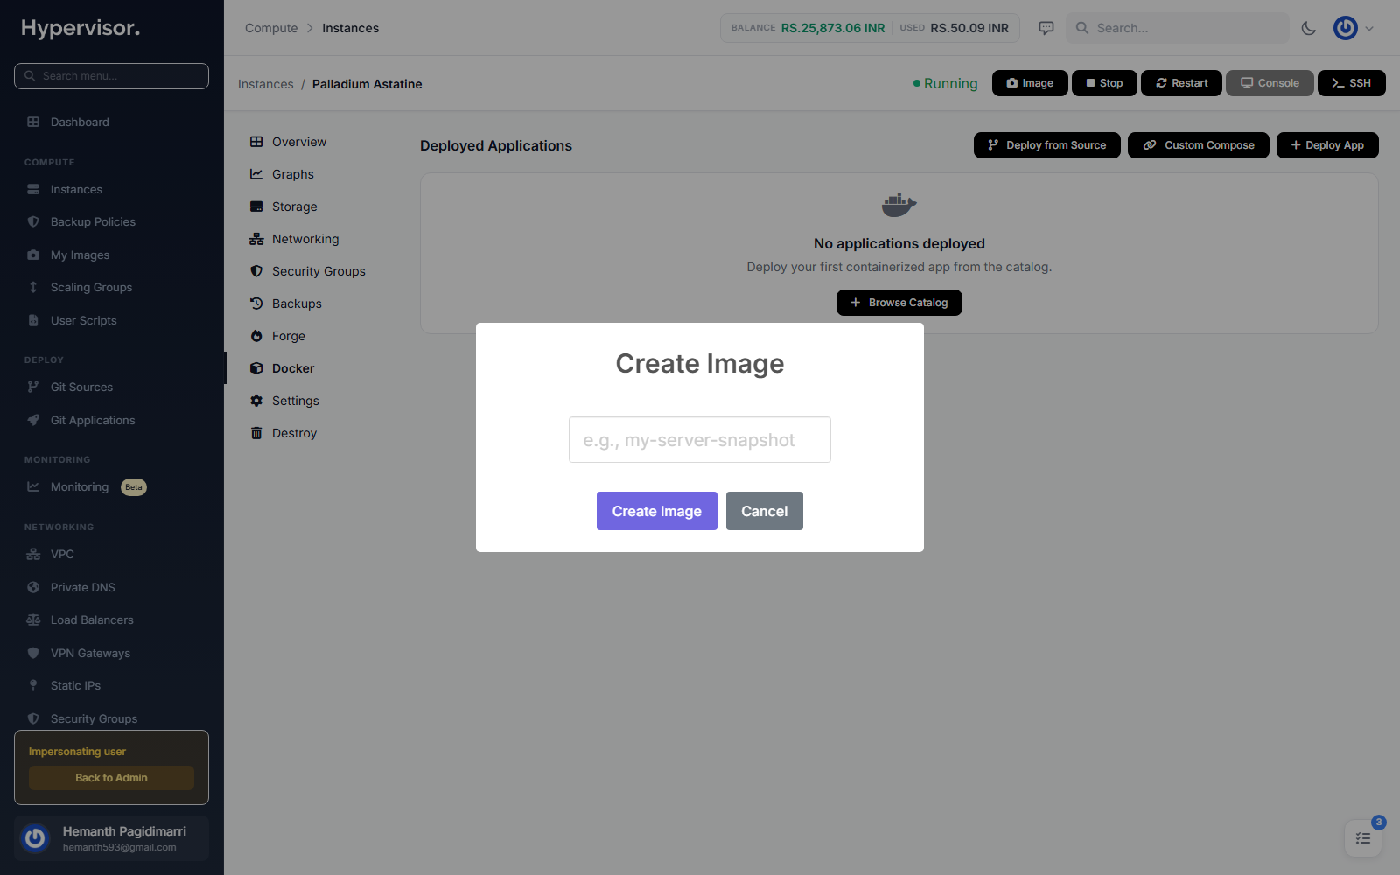Click the VPC network icon

[33, 554]
